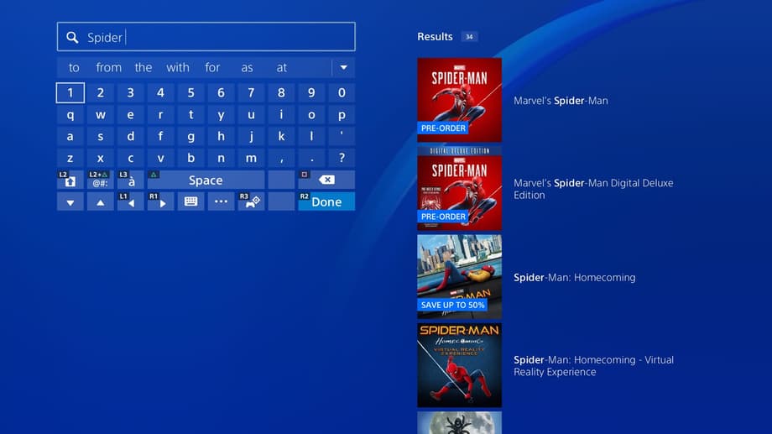
Task: Click the keyboard layout icon
Action: tap(191, 202)
